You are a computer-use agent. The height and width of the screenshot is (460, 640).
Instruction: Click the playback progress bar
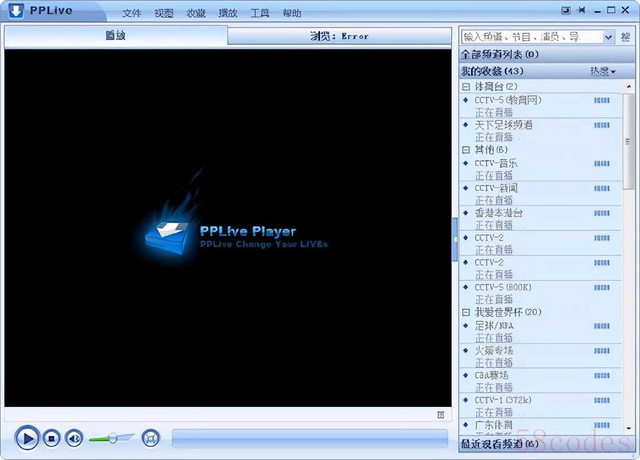pos(309,438)
